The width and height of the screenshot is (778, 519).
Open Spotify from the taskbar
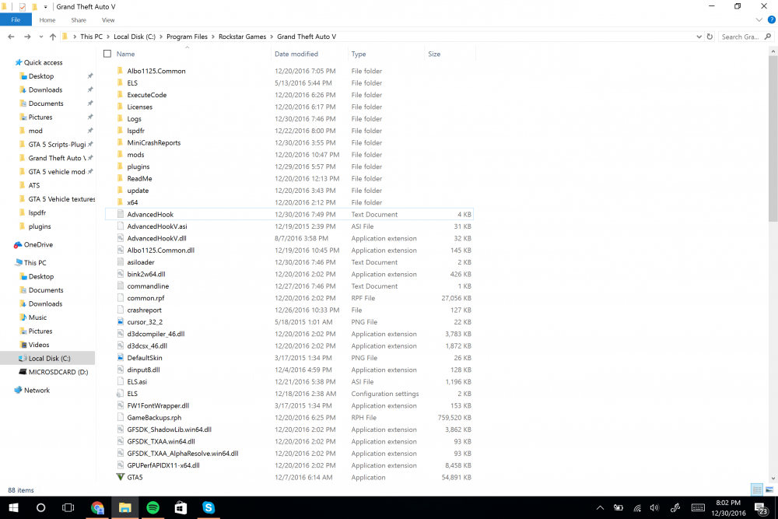tap(152, 507)
